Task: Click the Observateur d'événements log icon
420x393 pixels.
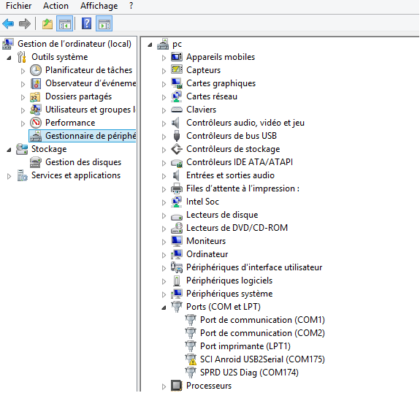Action: pyautogui.click(x=36, y=83)
